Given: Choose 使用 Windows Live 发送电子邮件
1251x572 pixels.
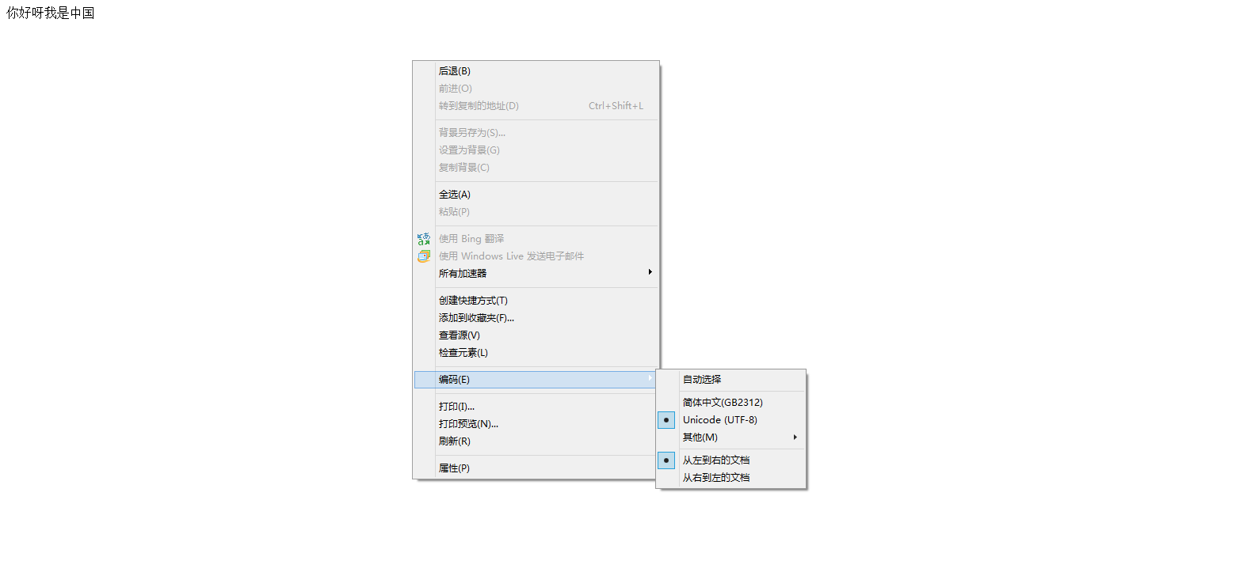Looking at the screenshot, I should 536,256.
